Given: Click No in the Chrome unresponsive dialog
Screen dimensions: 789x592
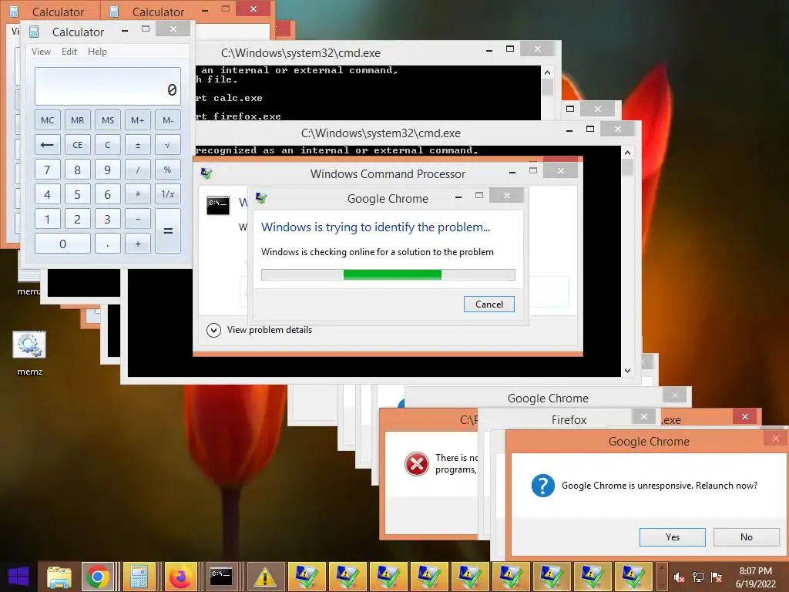Looking at the screenshot, I should coord(746,537).
